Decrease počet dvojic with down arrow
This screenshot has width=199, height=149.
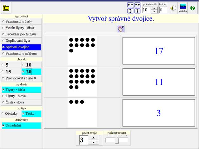pyautogui.click(x=94, y=142)
